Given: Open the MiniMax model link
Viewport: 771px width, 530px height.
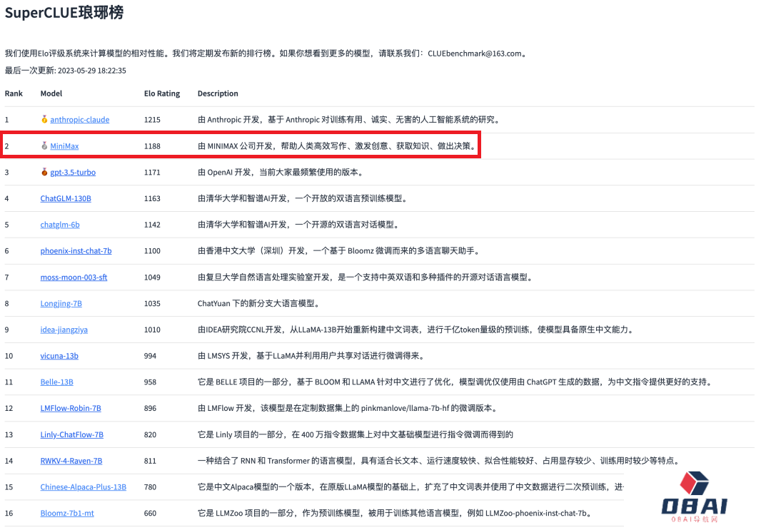Looking at the screenshot, I should pyautogui.click(x=64, y=146).
